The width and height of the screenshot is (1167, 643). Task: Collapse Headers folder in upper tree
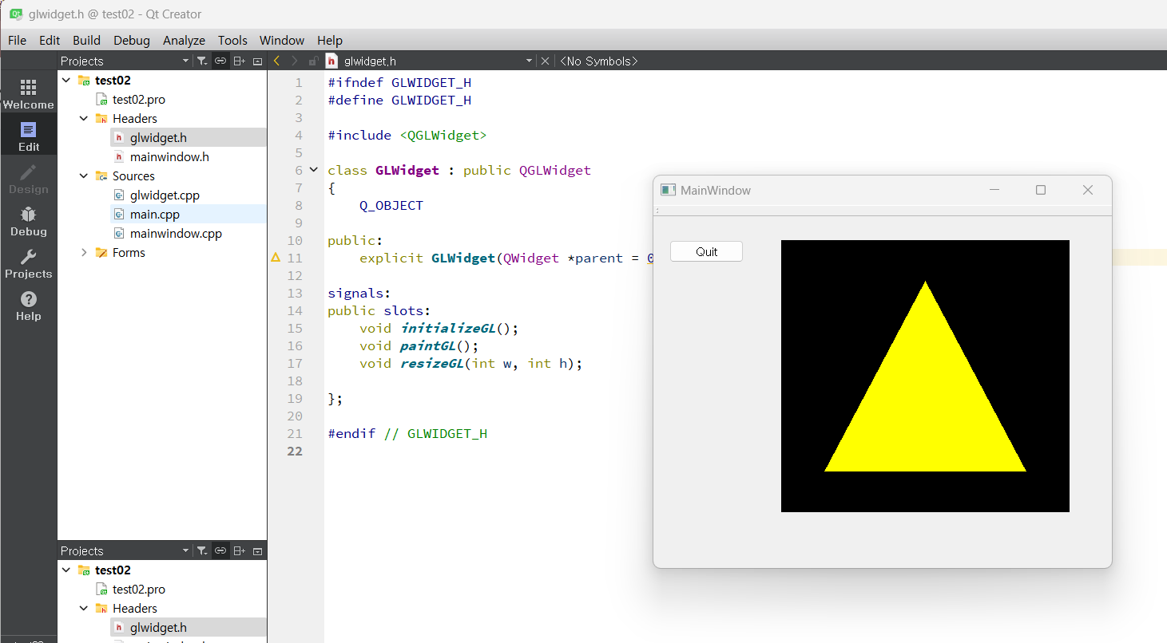click(84, 118)
